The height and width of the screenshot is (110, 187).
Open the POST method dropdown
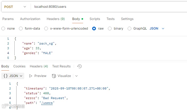click(15, 7)
